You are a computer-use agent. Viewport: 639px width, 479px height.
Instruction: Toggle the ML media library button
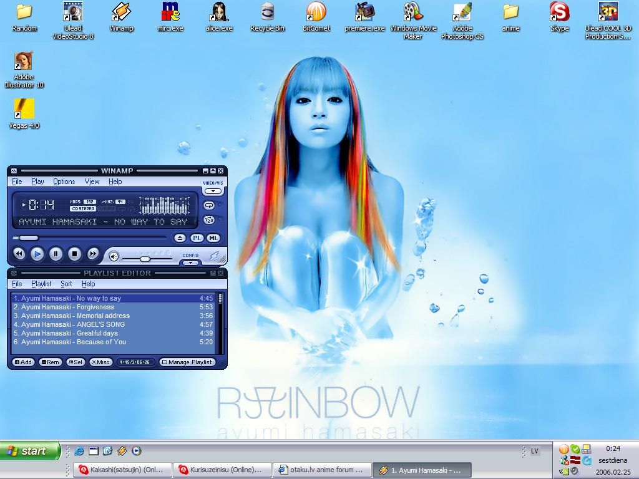tap(213, 238)
